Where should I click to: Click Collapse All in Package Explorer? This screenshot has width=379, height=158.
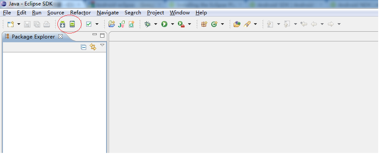click(83, 47)
